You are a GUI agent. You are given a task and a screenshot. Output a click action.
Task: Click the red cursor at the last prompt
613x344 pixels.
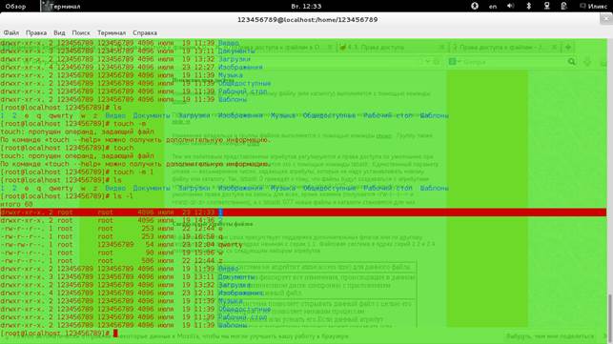115,334
